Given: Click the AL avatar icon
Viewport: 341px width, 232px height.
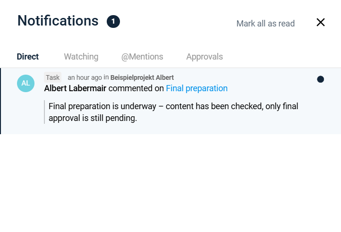Looking at the screenshot, I should click(26, 83).
